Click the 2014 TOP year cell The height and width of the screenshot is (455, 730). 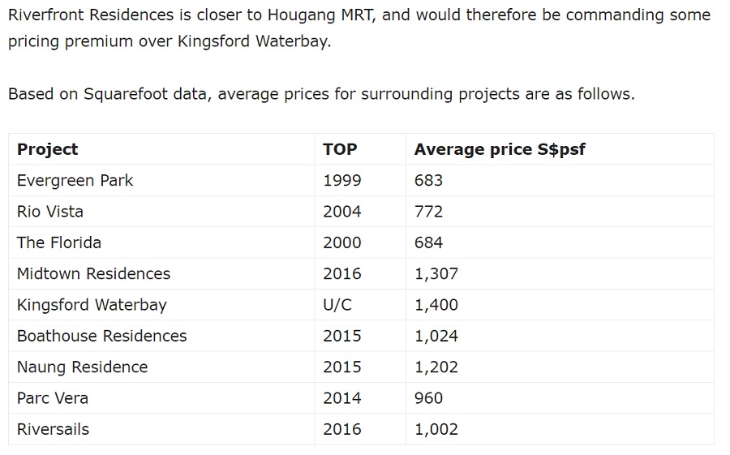(342, 398)
